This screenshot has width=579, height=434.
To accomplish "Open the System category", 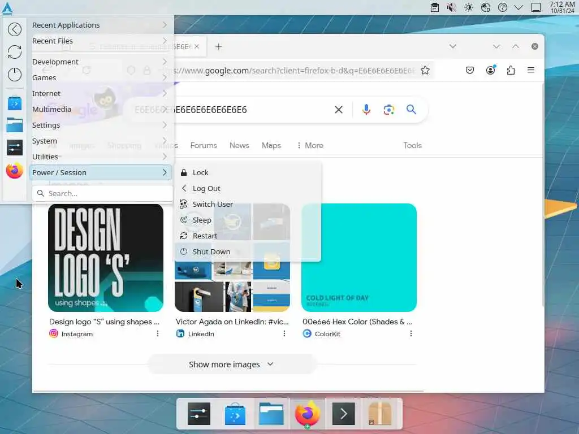I will click(x=100, y=141).
